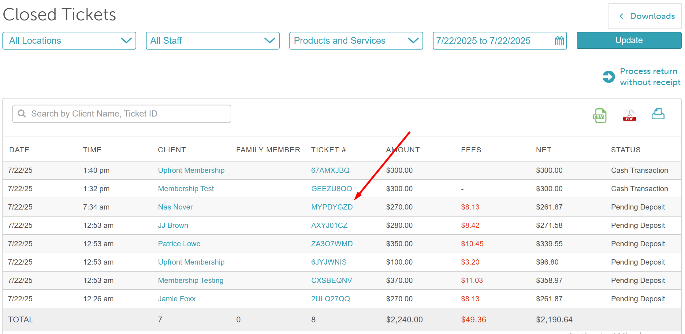Download the PDF report icon

pyautogui.click(x=629, y=116)
